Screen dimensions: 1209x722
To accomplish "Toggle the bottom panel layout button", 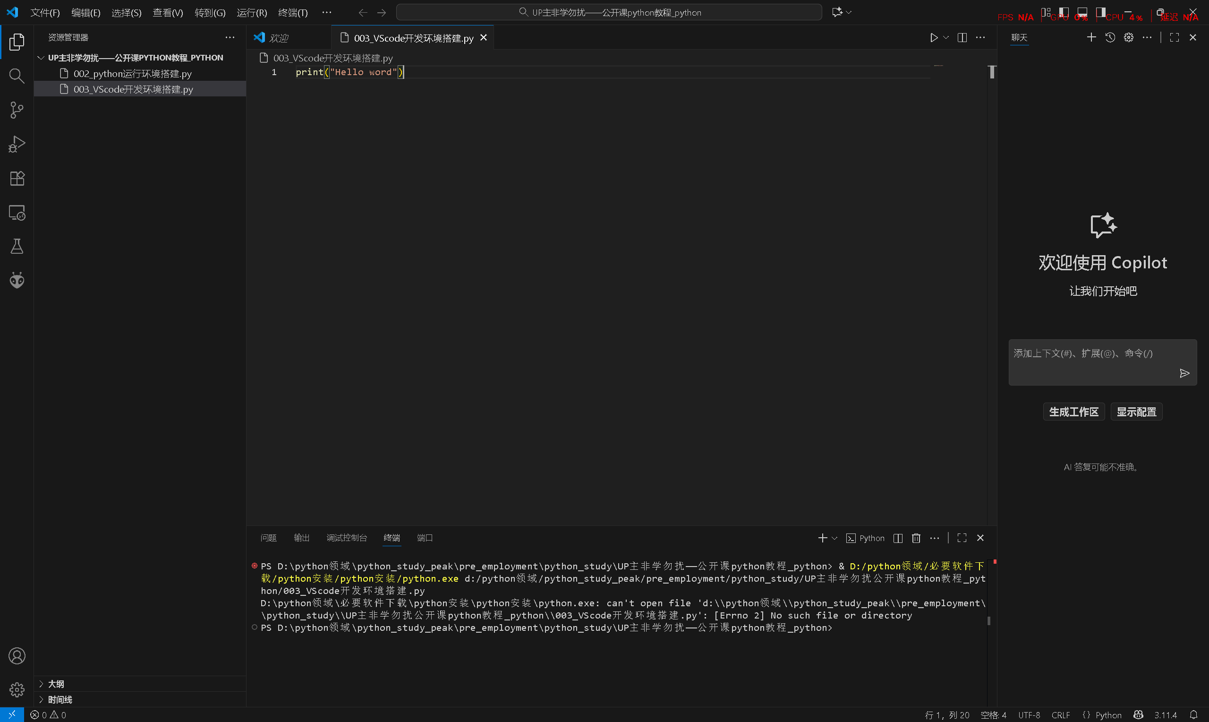I will pyautogui.click(x=1082, y=12).
